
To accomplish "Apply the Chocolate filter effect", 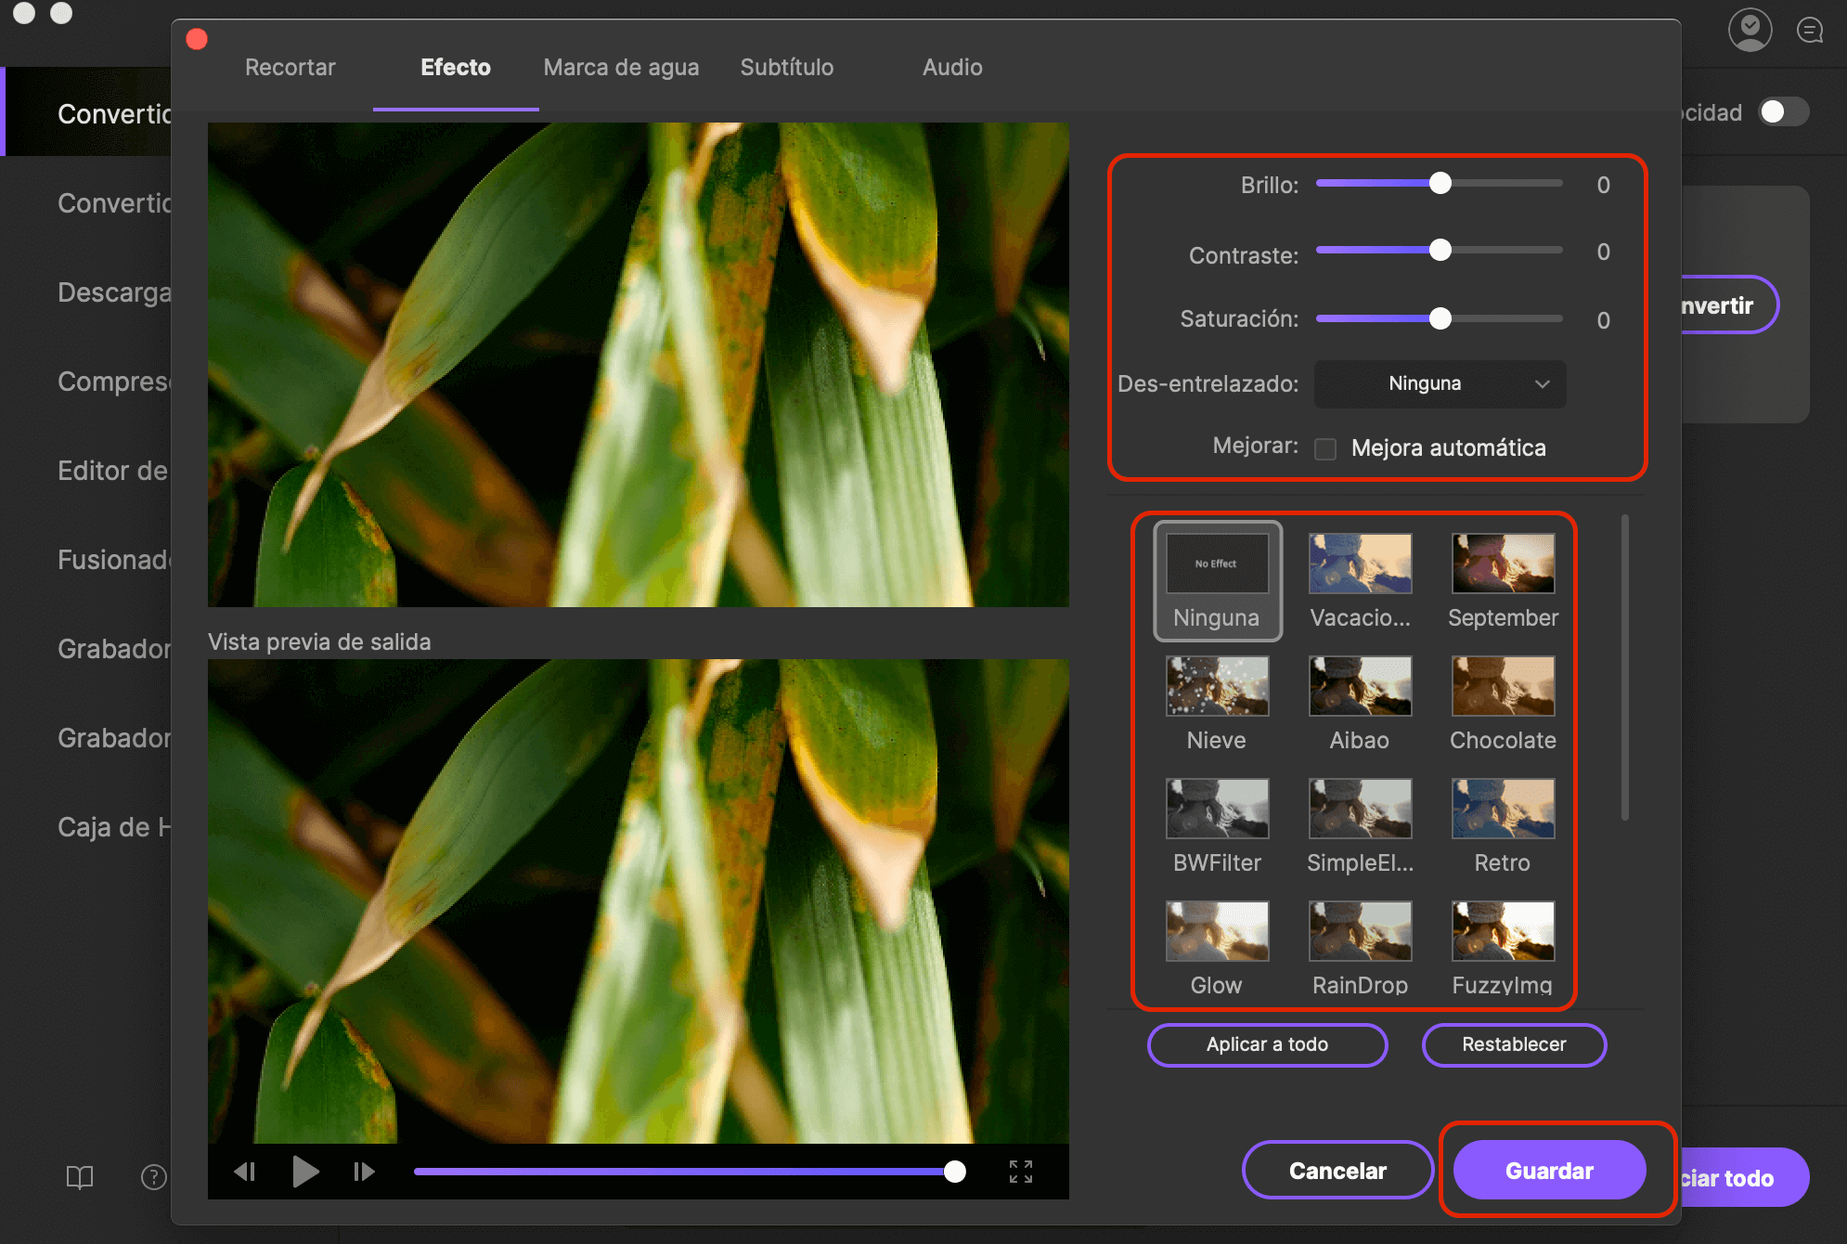I will coord(1503,687).
